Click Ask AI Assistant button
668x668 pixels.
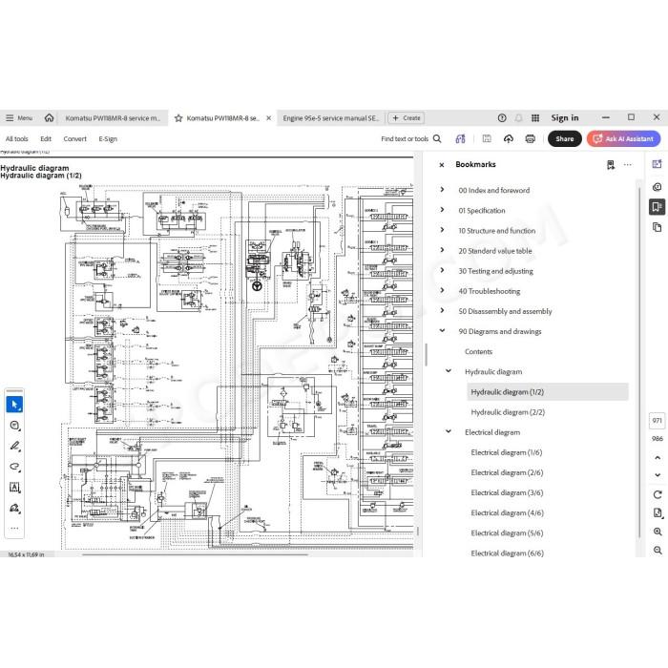(x=624, y=139)
